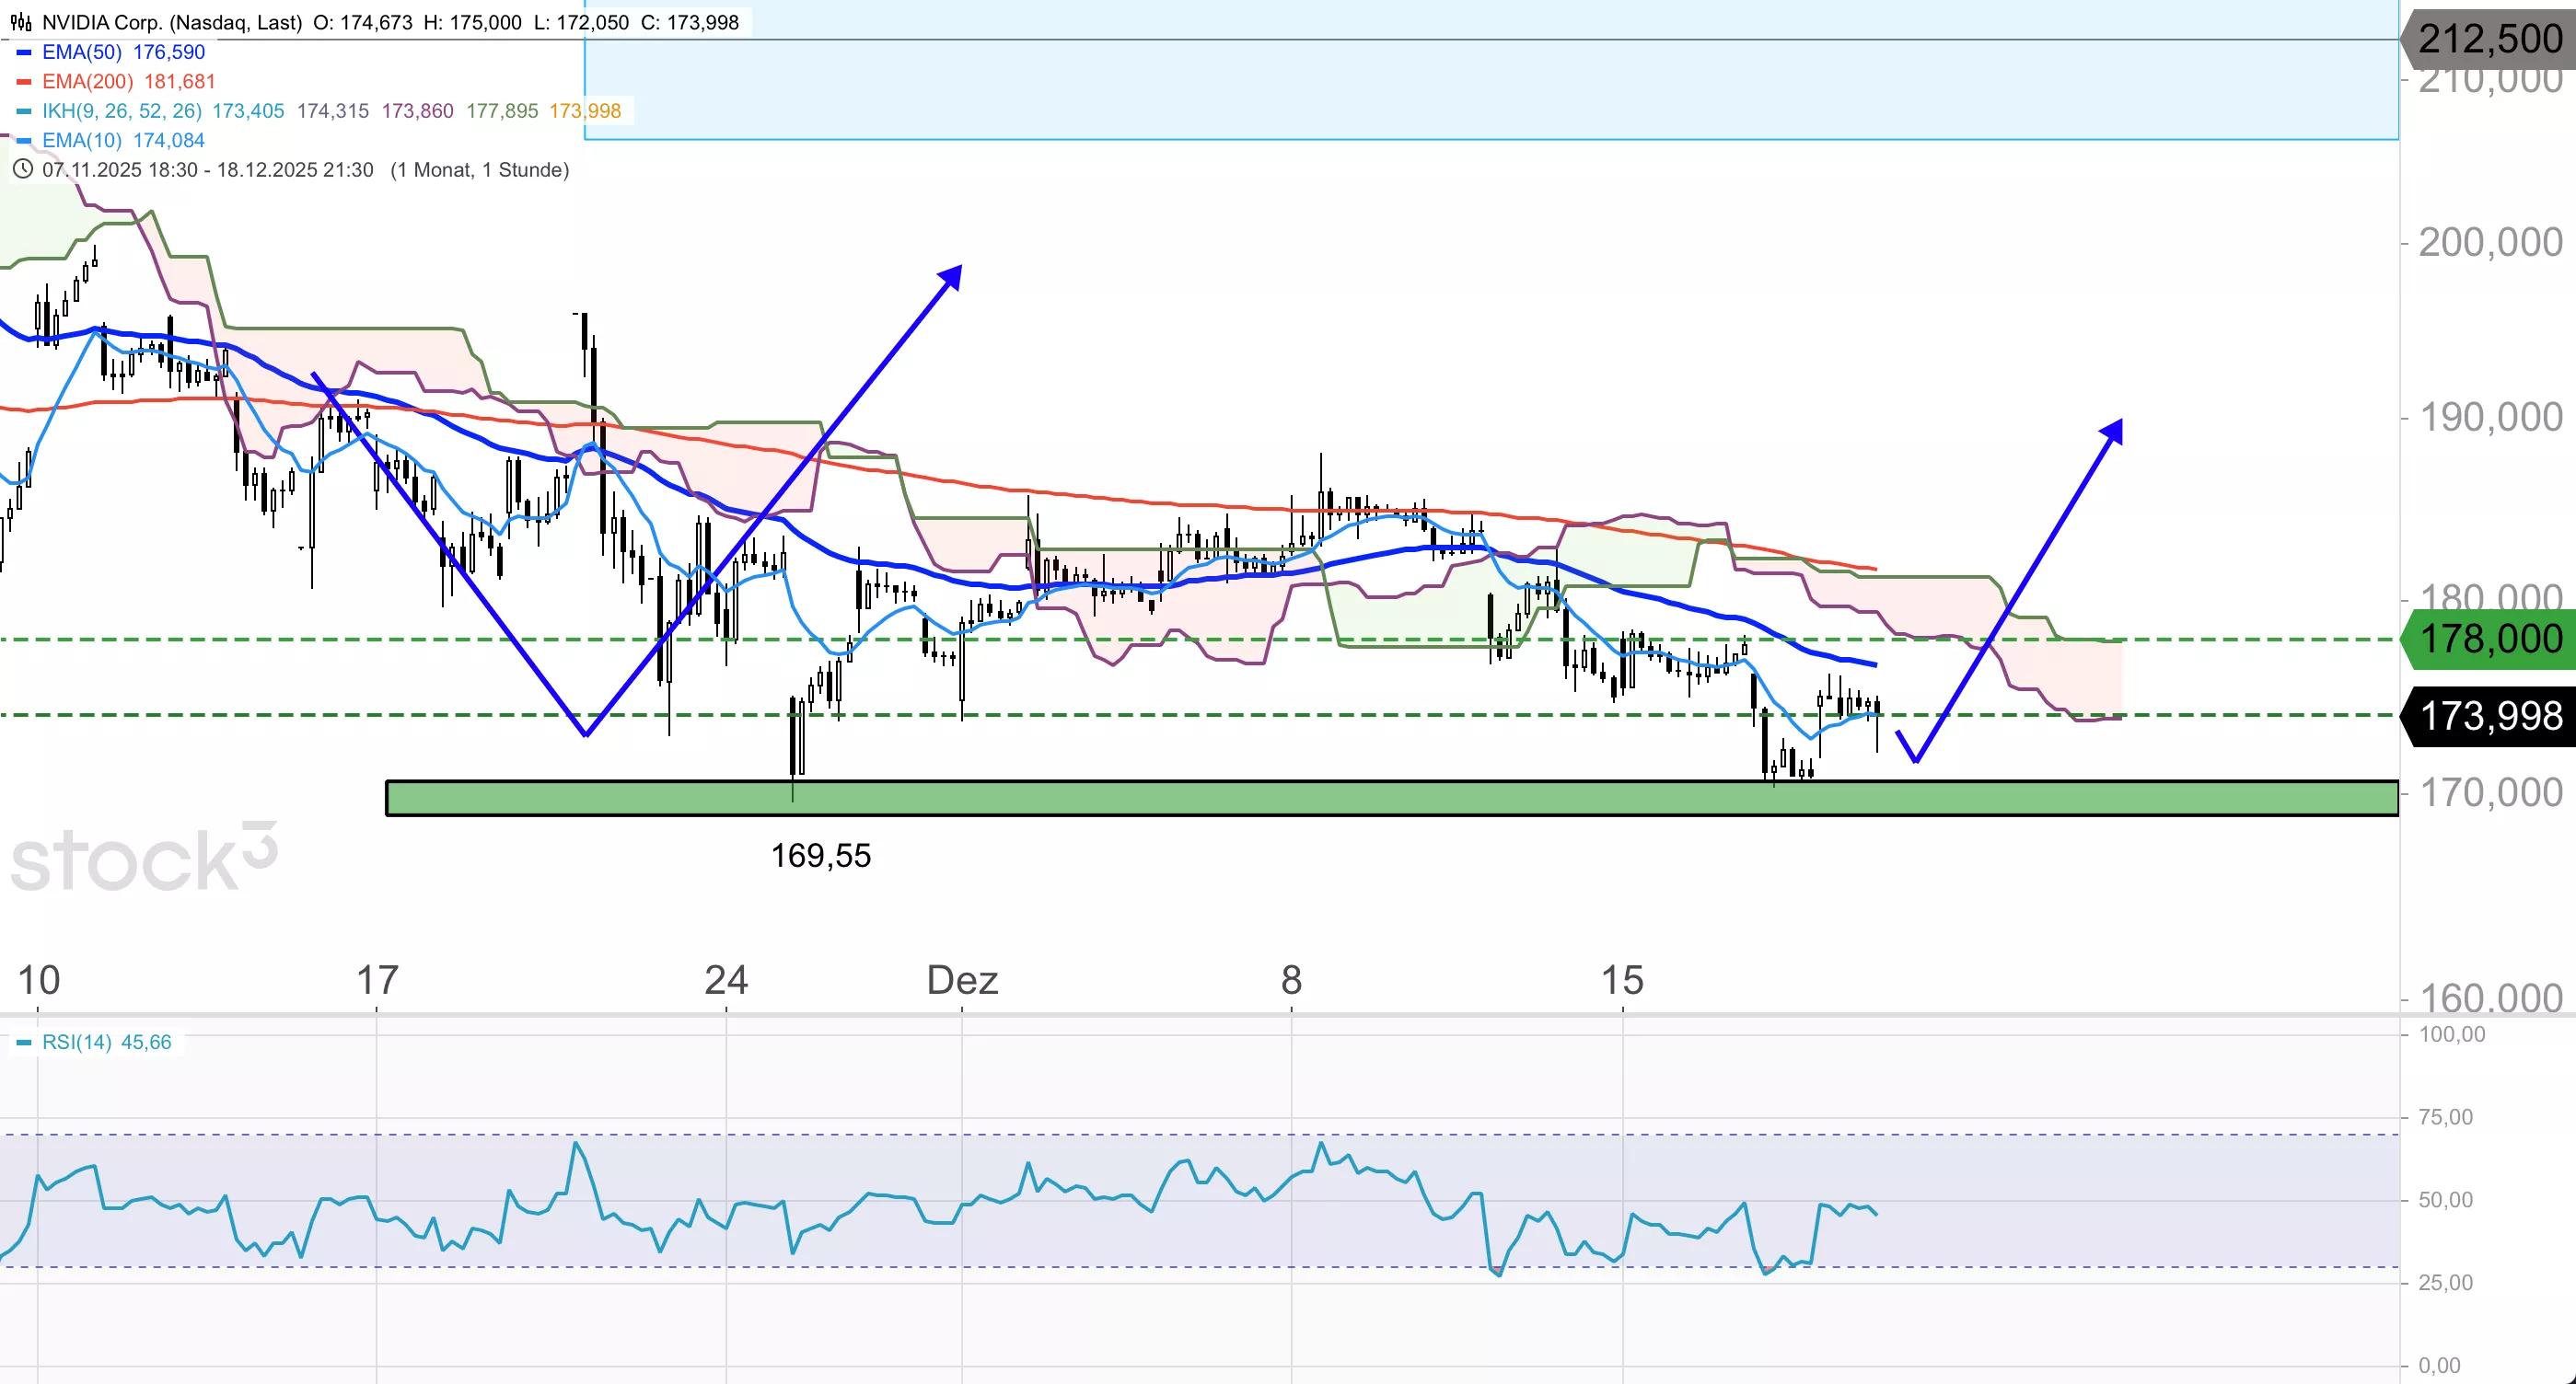Screen dimensions: 2576x1384
Task: Open the IKH(9, 26, 52, 26) indicator label
Action: 121,111
